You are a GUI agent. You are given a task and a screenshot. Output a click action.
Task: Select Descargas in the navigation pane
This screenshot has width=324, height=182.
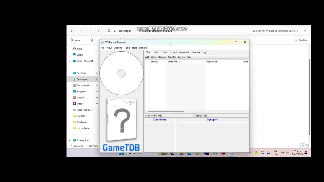(83, 79)
